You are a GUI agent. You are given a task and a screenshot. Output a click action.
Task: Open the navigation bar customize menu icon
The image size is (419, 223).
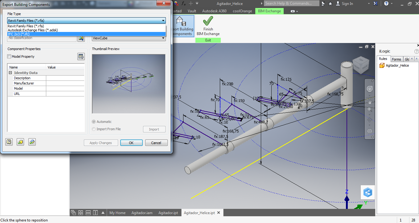tap(372, 137)
